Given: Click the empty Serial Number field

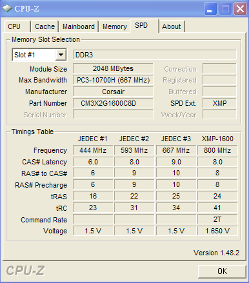Looking at the screenshot, I should pyautogui.click(x=113, y=114).
